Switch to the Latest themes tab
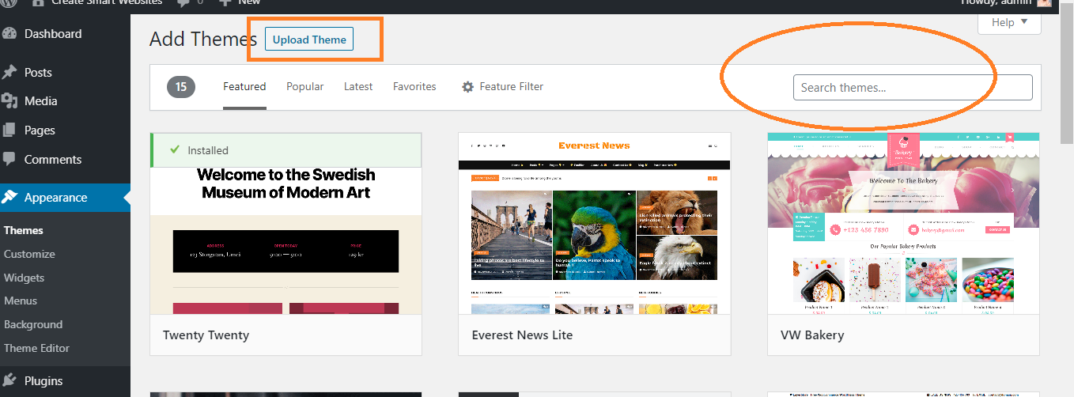The width and height of the screenshot is (1074, 397). (x=358, y=87)
